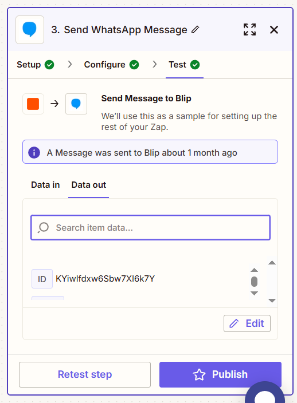Click the pencil icon to rename step
The image size is (297, 403).
pos(196,30)
